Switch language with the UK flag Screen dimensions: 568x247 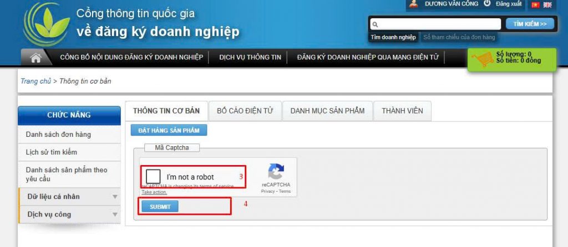click(x=547, y=5)
